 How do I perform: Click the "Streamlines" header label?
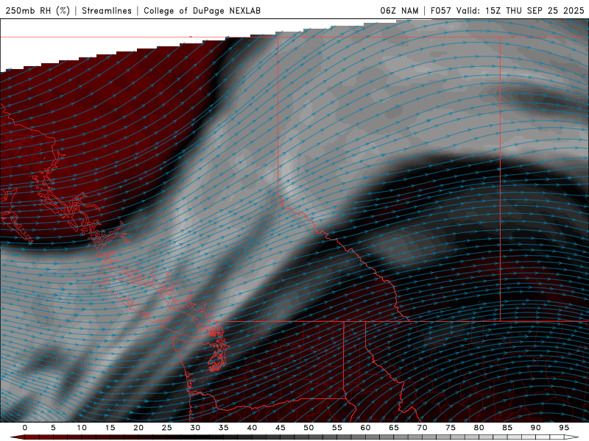(107, 10)
